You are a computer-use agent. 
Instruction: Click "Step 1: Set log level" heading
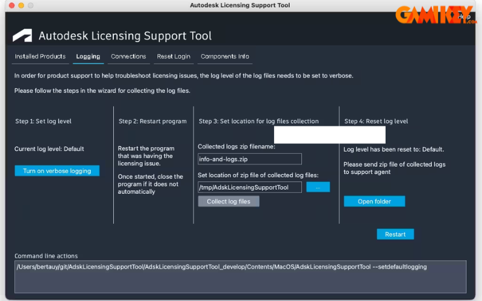point(43,122)
